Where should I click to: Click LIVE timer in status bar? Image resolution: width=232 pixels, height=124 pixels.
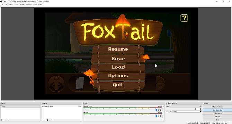click(x=193, y=123)
